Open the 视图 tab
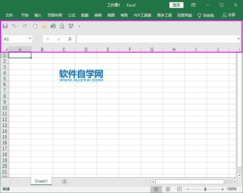This screenshot has height=193, width=243. [x=111, y=15]
